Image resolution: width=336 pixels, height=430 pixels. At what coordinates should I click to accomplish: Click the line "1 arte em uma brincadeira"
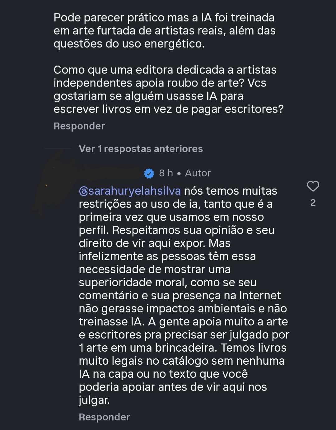coord(148,348)
